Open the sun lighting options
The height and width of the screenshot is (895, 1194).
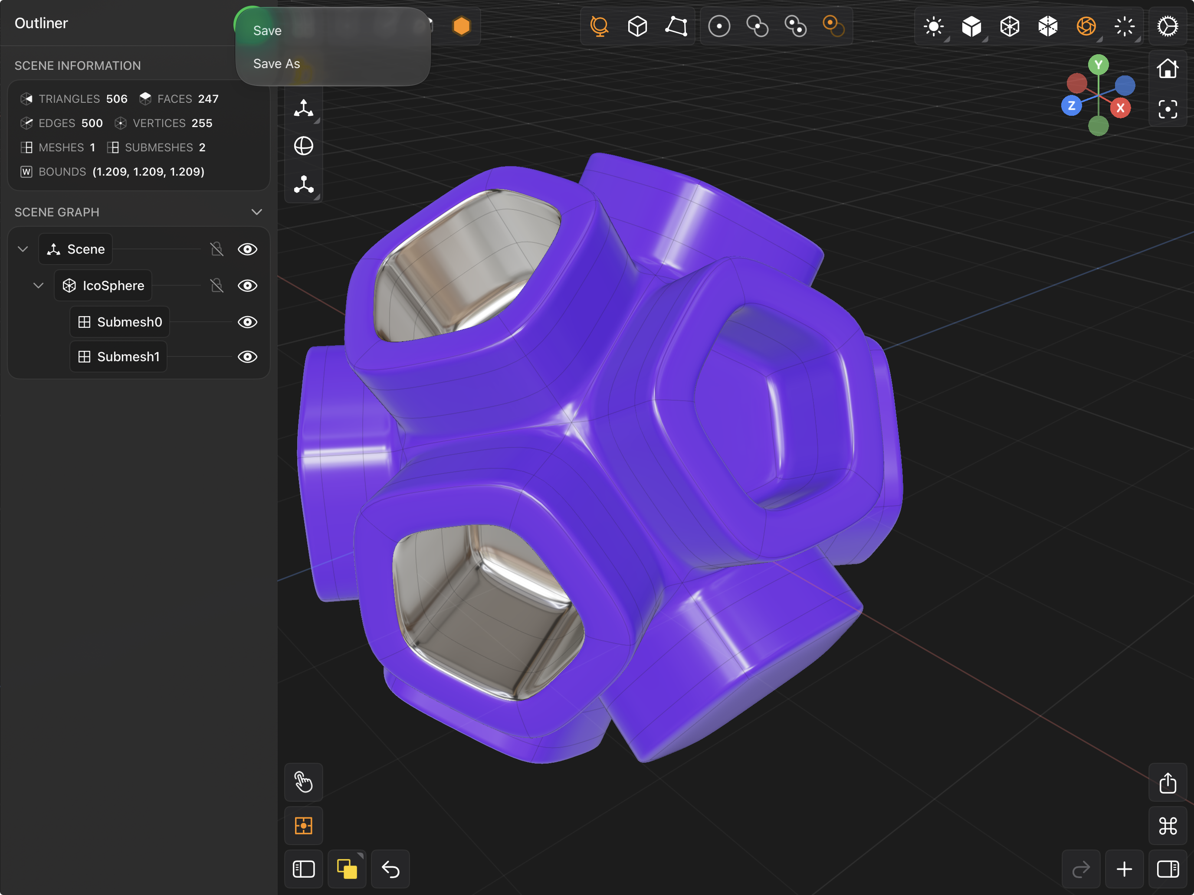933,26
